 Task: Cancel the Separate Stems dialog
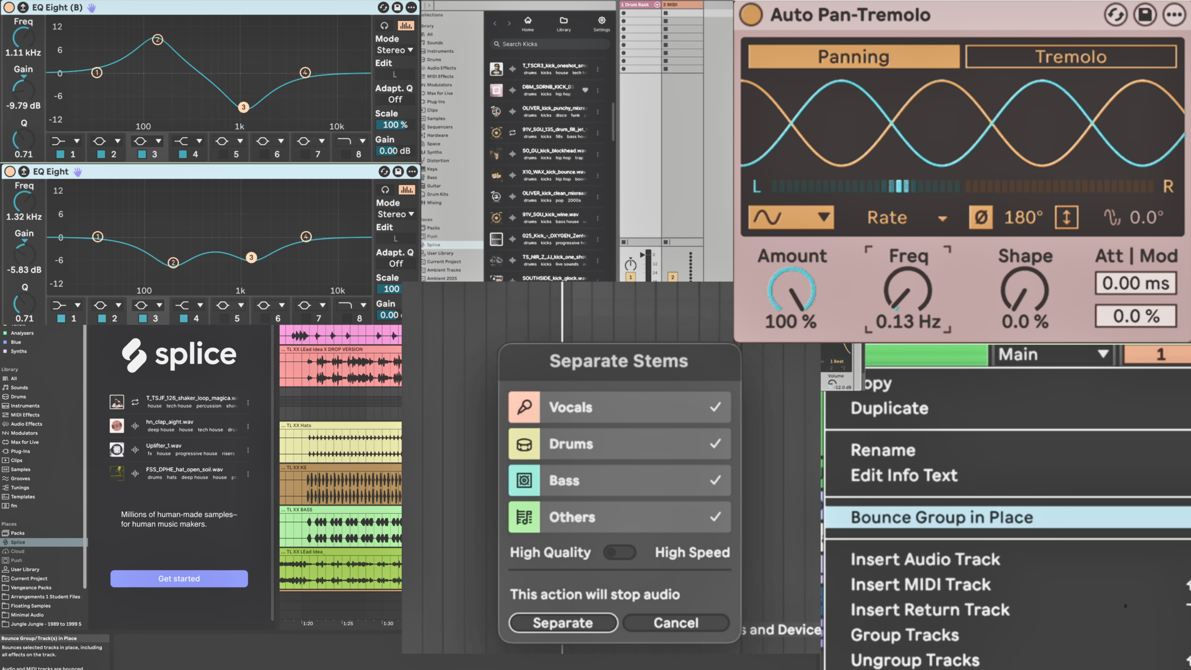point(676,623)
